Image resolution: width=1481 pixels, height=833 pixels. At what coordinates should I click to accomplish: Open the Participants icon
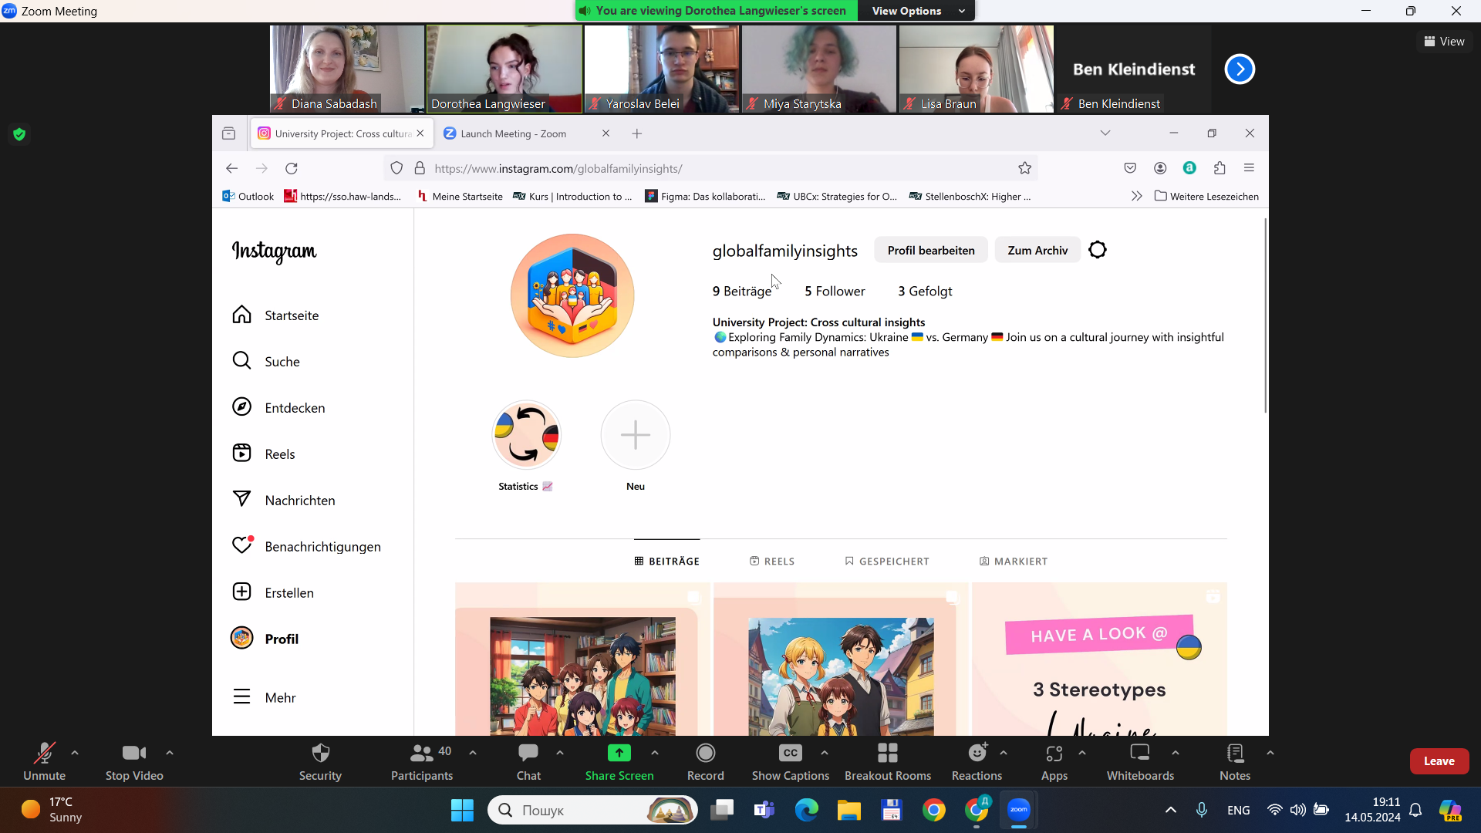point(421,753)
